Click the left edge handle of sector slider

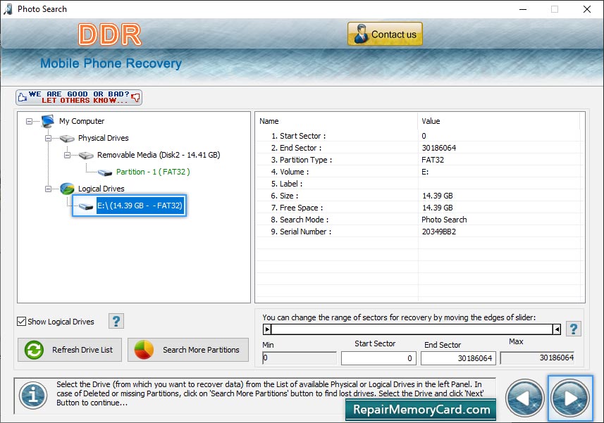click(x=267, y=329)
